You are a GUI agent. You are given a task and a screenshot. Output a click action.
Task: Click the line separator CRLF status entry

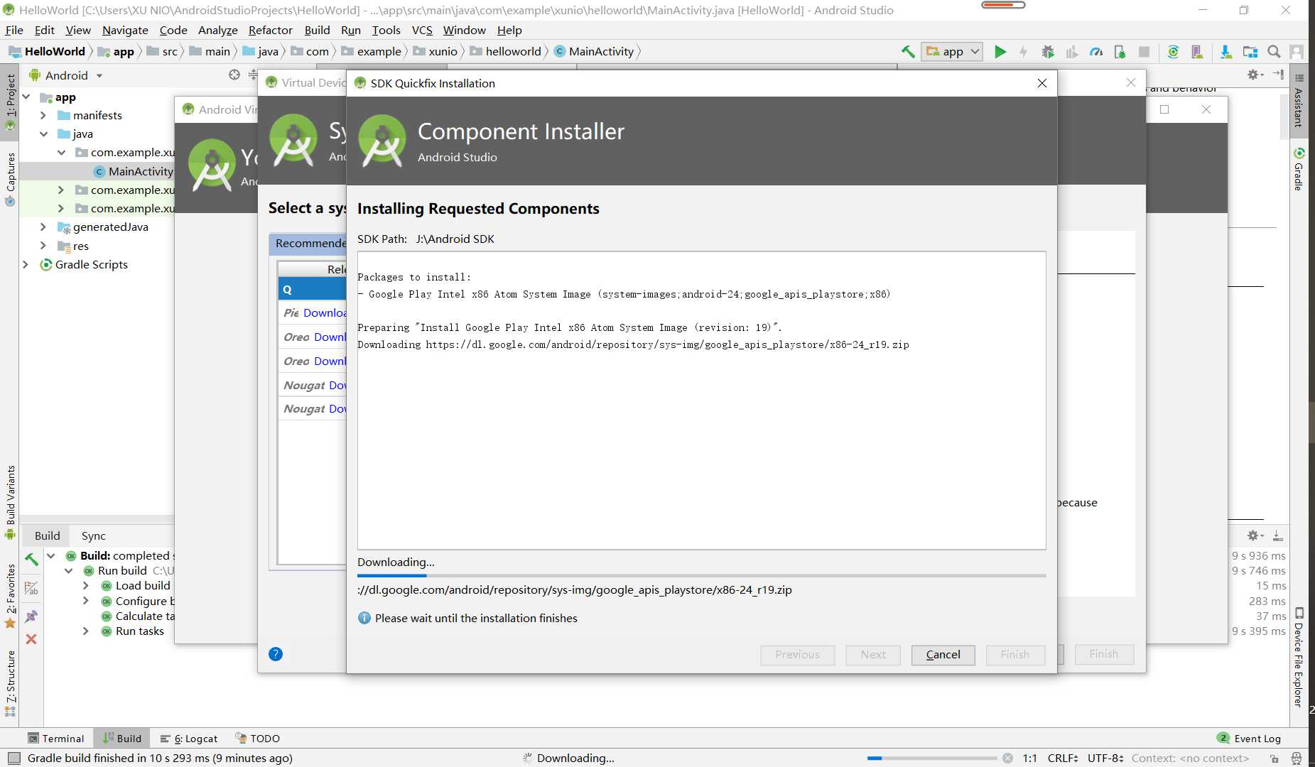tap(1063, 758)
